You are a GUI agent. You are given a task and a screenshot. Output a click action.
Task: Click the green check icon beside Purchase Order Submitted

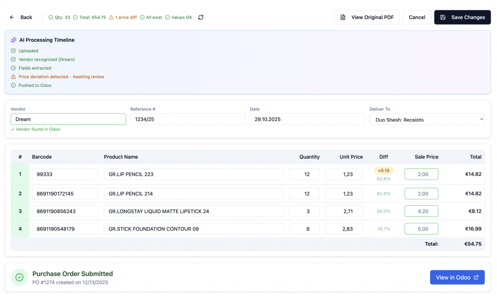tap(19, 277)
